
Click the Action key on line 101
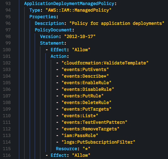coord(59,56)
